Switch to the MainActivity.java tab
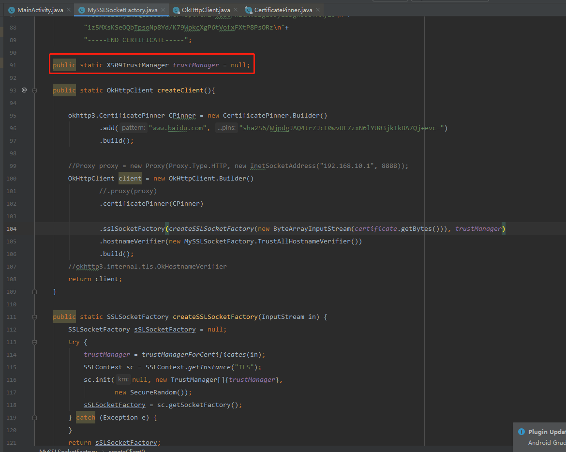Viewport: 566px width, 452px height. (40, 10)
